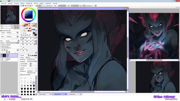Enable Fuente de Selección checkbox
Screen dimensions: 180x101
pos(1,48)
